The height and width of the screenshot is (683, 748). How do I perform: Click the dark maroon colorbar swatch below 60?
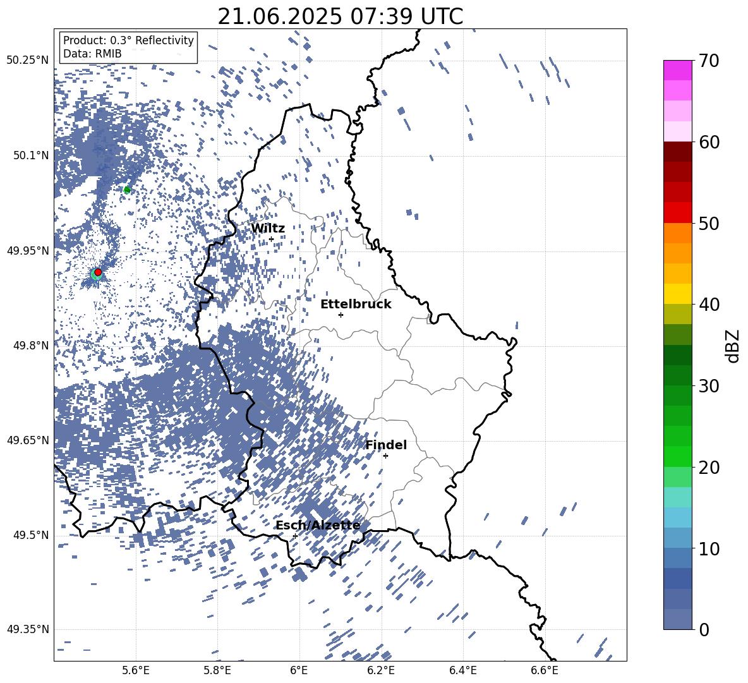(x=677, y=152)
